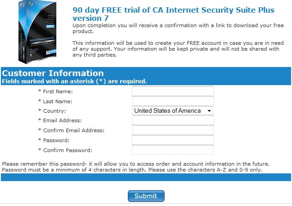This screenshot has height=206, width=292.
Task: Click the "Email Address:" label
Action: [x=63, y=120]
